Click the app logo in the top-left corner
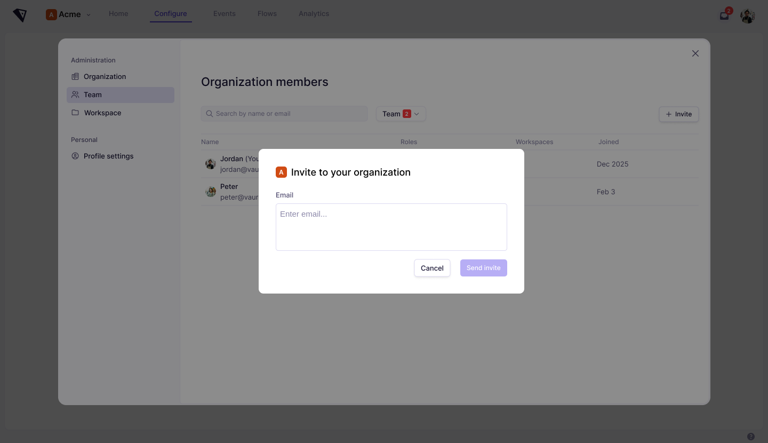Viewport: 768px width, 443px height. click(20, 15)
